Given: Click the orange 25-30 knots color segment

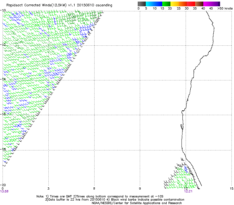Looking at the screenshot, I should (183, 4).
